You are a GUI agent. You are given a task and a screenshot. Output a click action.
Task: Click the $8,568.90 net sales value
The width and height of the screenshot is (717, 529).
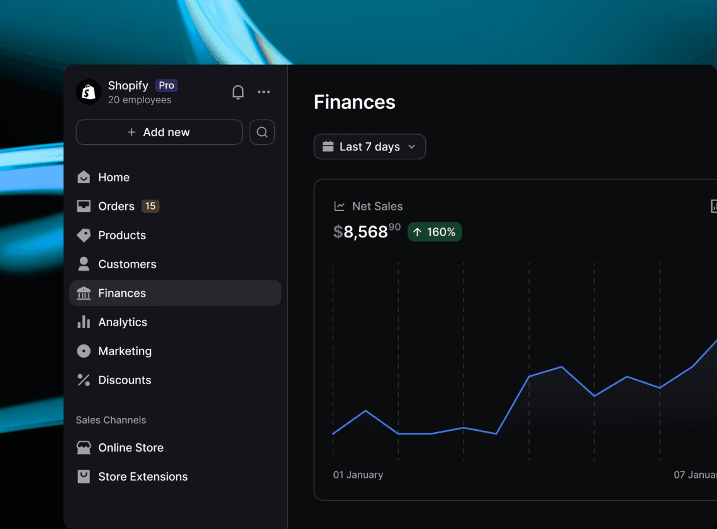367,231
